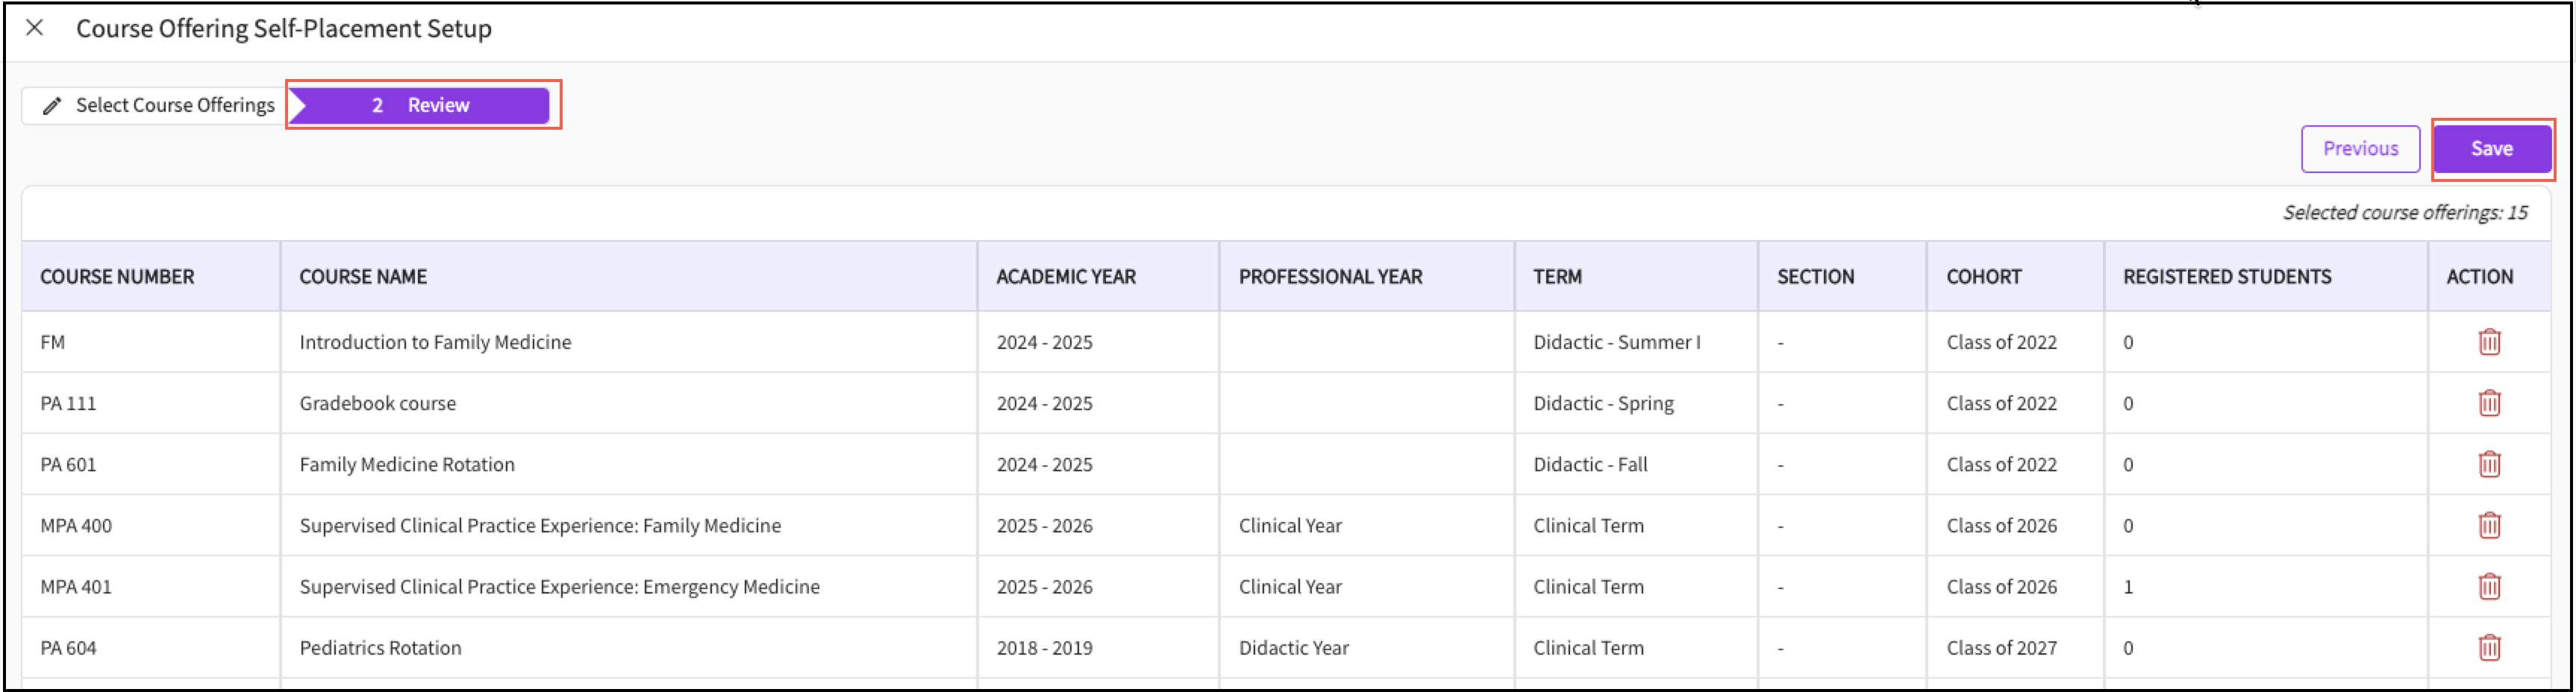Click pencil icon on Select Course Offerings
Image resolution: width=2576 pixels, height=692 pixels.
[x=52, y=106]
